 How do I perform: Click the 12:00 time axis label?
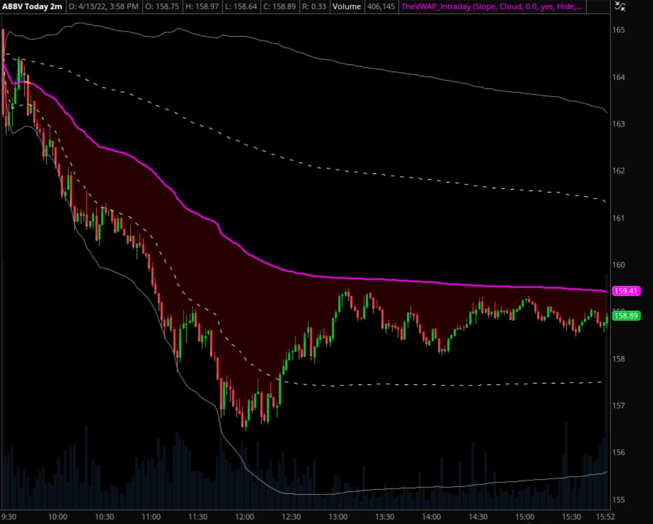pyautogui.click(x=244, y=517)
